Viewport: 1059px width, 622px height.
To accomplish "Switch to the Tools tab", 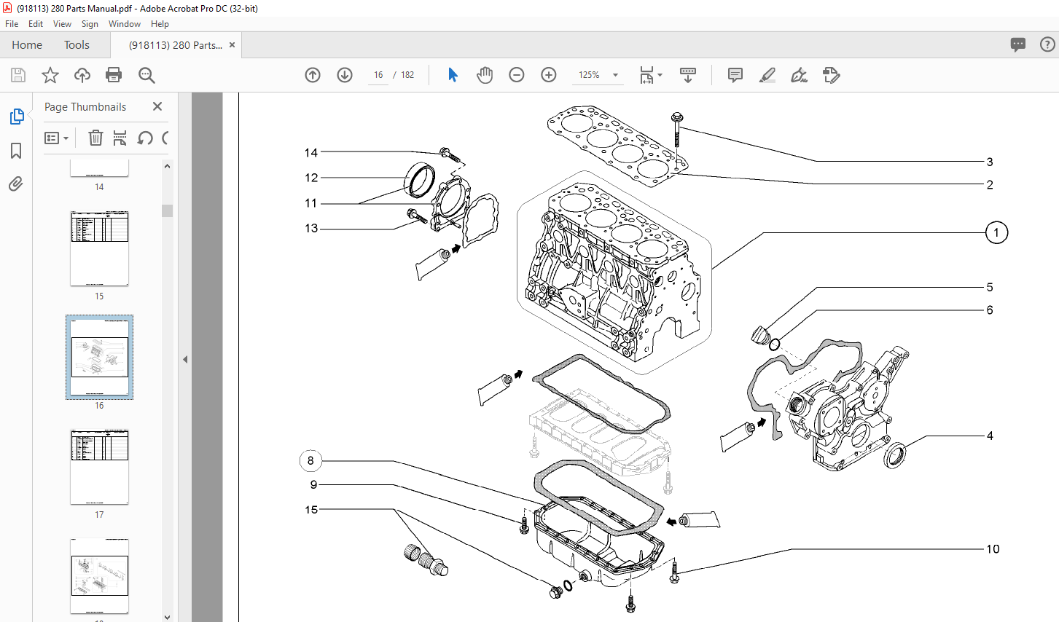I will click(x=77, y=45).
